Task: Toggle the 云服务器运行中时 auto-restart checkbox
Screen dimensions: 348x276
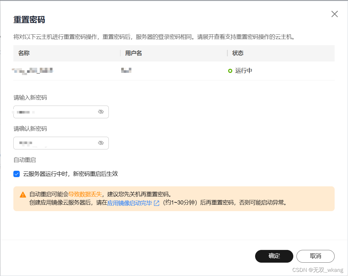Action: (16, 174)
